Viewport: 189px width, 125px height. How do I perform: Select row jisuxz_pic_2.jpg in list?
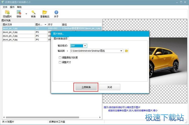(x=27, y=32)
